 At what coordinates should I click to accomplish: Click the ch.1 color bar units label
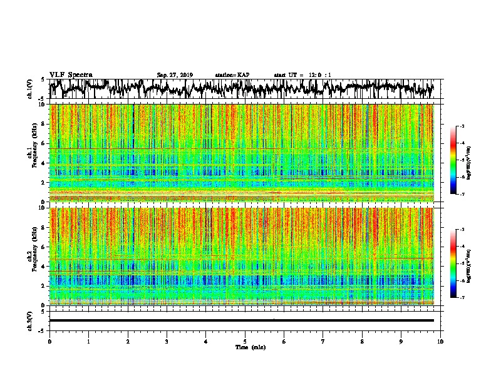pyautogui.click(x=469, y=163)
